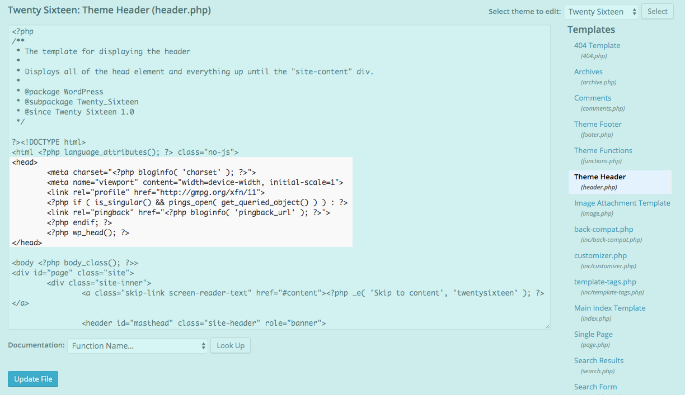Open the Archives template
Viewport: 685px width, 395px height.
588,72
